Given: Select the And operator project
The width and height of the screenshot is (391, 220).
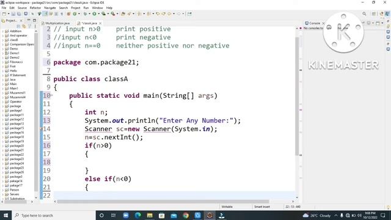Looking at the screenshot, I should coord(18,35).
